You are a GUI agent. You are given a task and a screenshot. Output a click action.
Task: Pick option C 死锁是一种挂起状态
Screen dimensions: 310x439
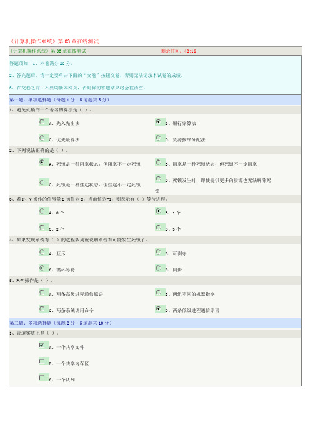(42, 183)
